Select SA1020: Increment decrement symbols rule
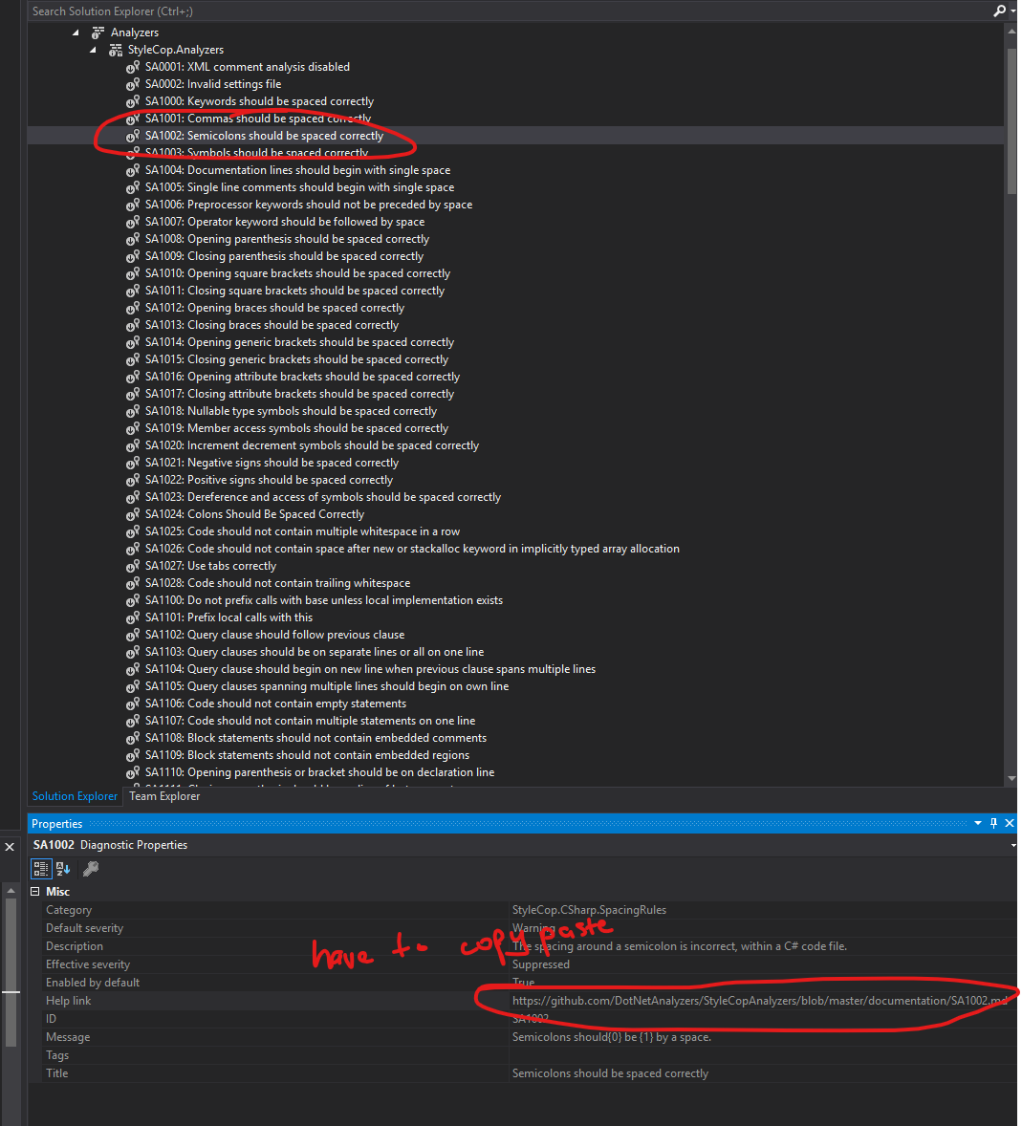The height and width of the screenshot is (1126, 1022). point(312,445)
